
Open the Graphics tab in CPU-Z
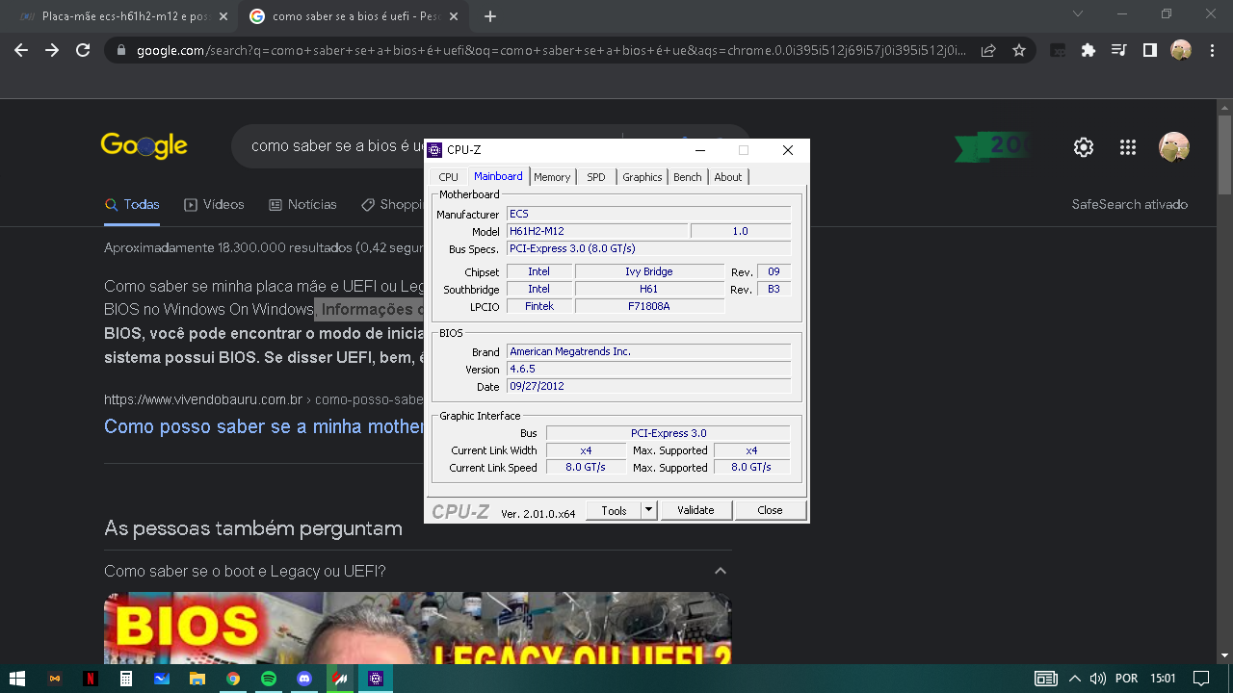643,177
